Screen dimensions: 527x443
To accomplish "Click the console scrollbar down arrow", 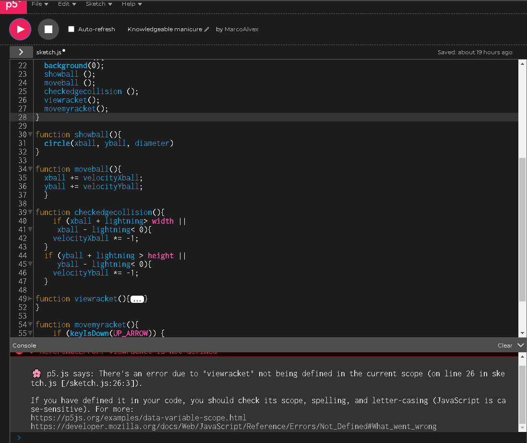I will click(x=522, y=428).
